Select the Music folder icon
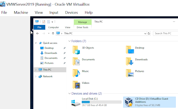 click(76, 73)
